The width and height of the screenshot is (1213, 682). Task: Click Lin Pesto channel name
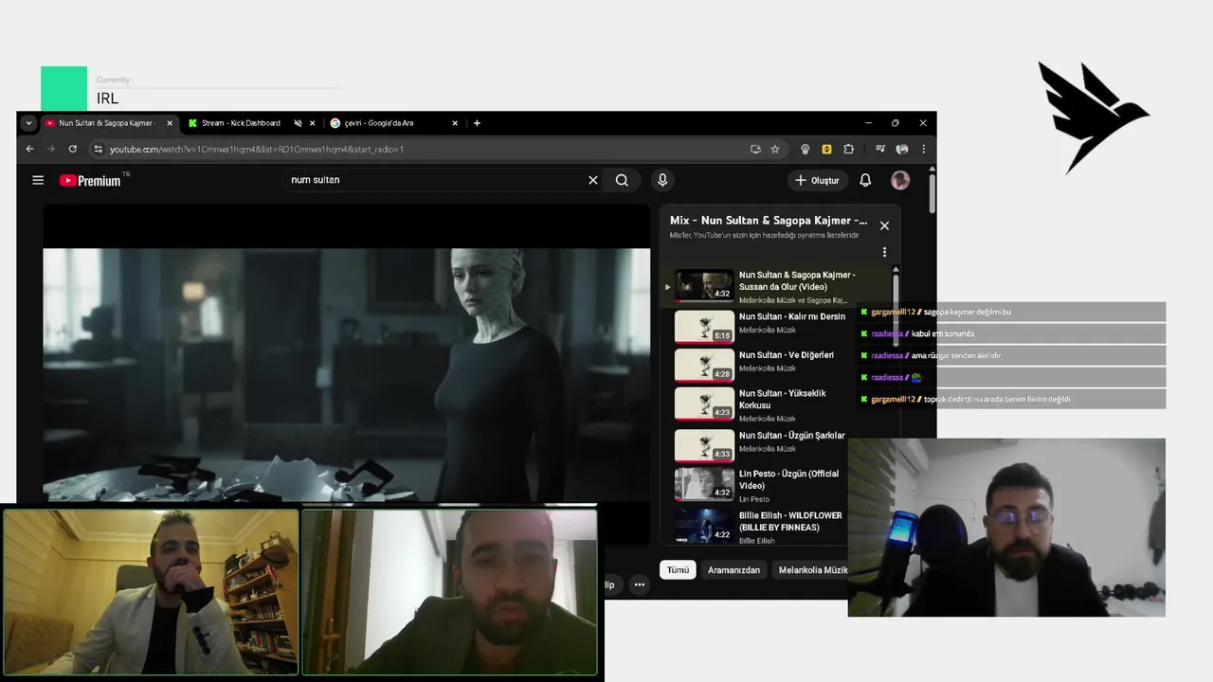click(754, 499)
